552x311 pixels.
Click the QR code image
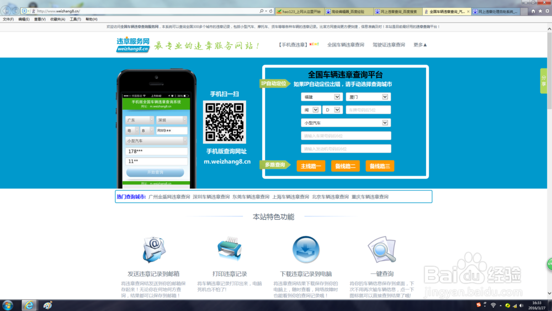click(225, 122)
